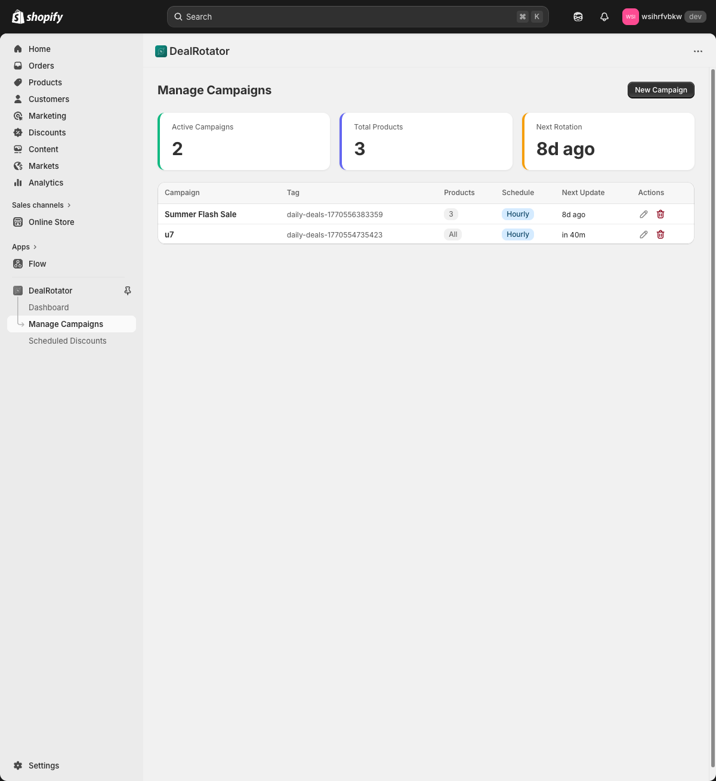Open the Marketing section
The image size is (716, 781).
point(47,116)
